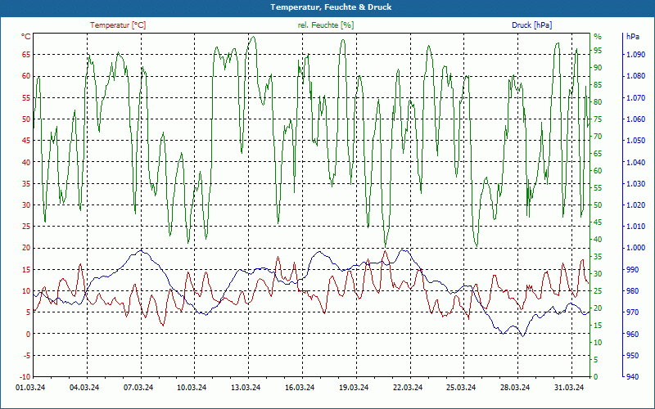Click the pressure axis value '950'

coord(632,356)
